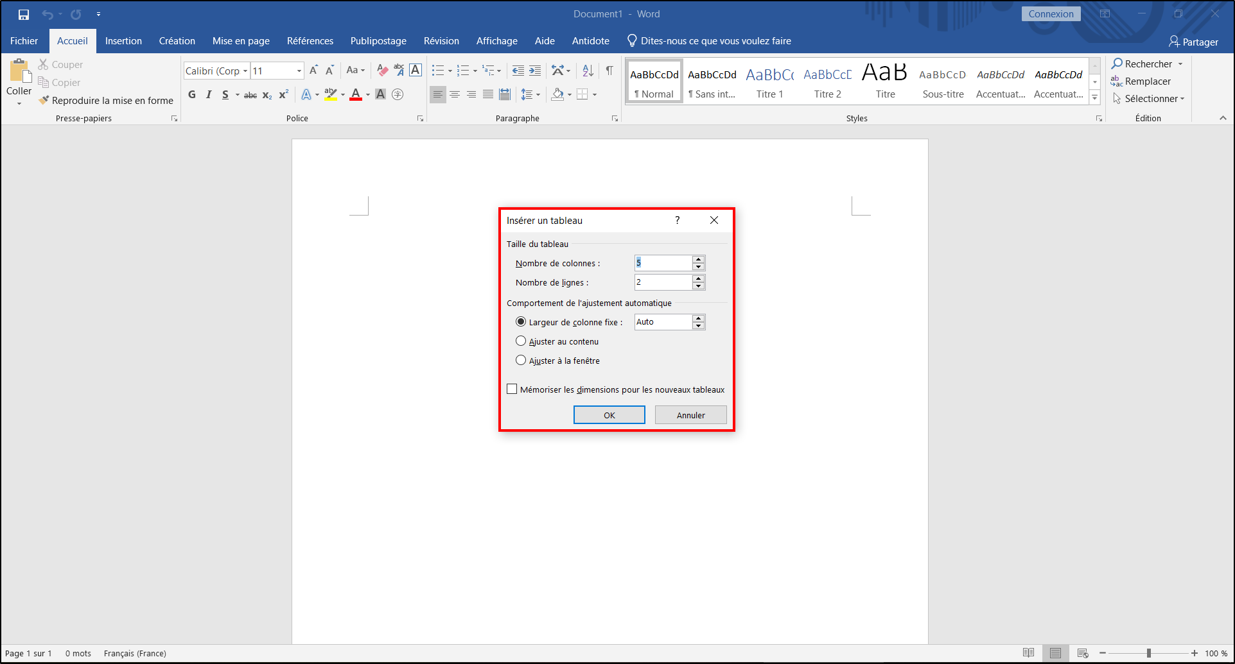Click text highlight color yellow swatch

[x=331, y=94]
